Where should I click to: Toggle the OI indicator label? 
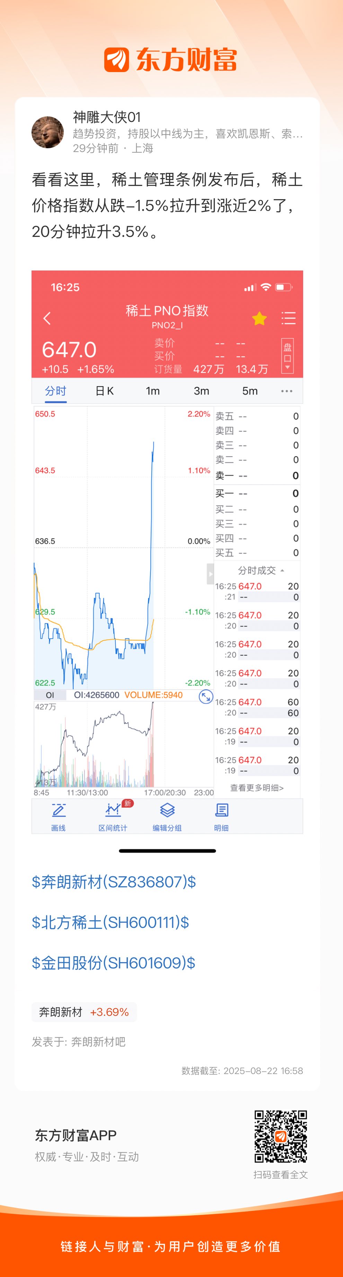[x=50, y=695]
